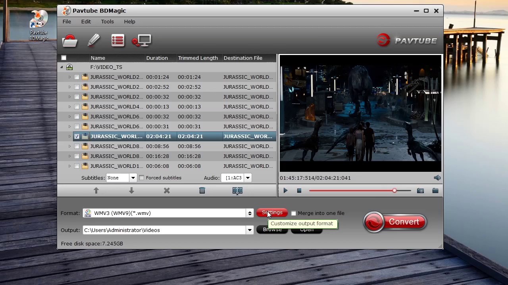Open the File menu
The width and height of the screenshot is (508, 285).
point(67,21)
